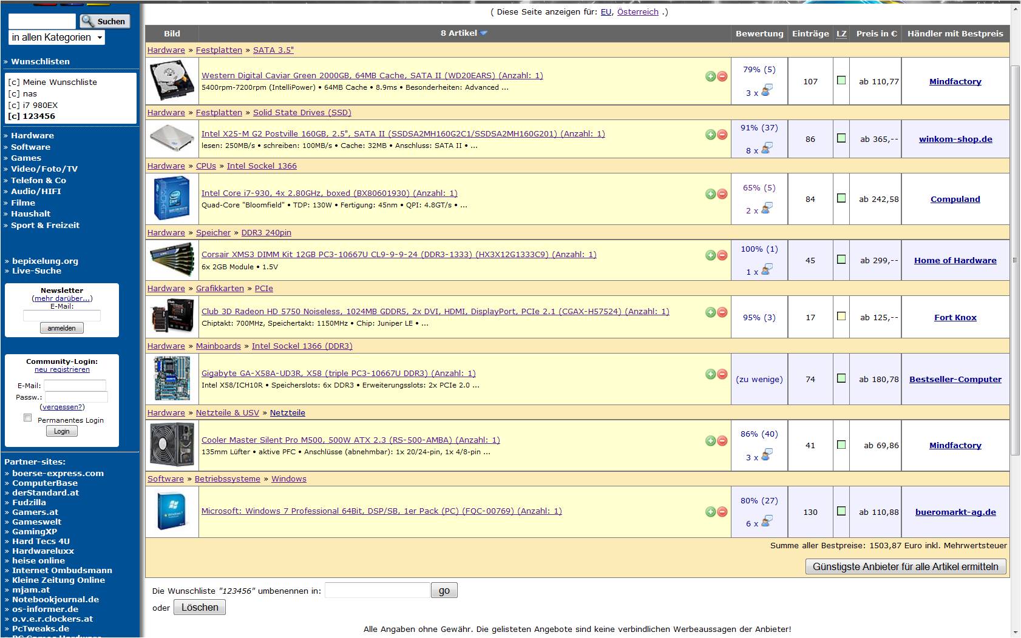This screenshot has width=1021, height=638.
Task: Follow the 'neu registrieren' link
Action: click(x=62, y=370)
